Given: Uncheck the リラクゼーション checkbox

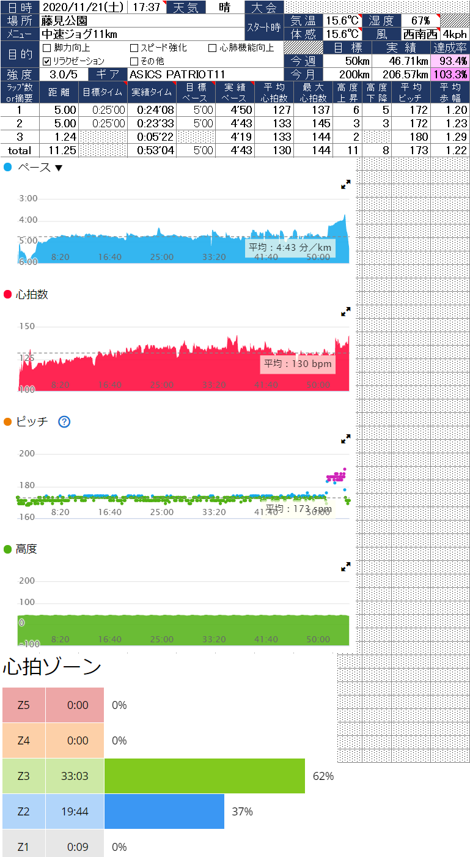Looking at the screenshot, I should tap(47, 61).
